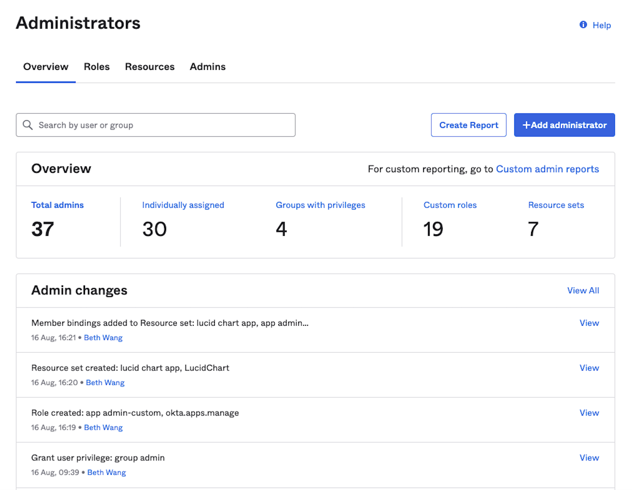This screenshot has height=490, width=632.
Task: View the Resource set created entry
Action: click(x=589, y=368)
